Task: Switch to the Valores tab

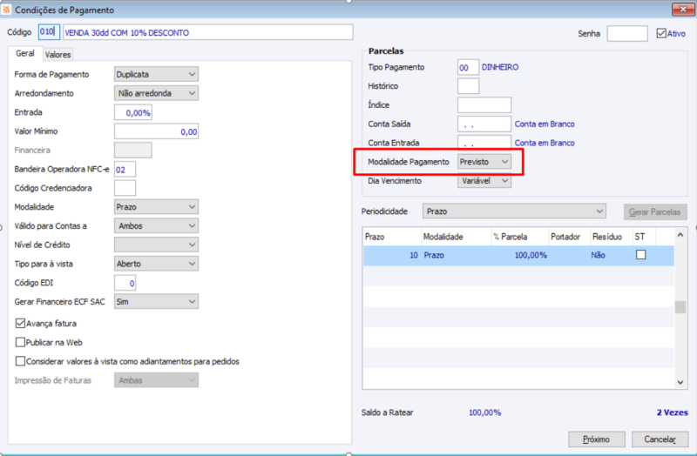Action: tap(58, 55)
